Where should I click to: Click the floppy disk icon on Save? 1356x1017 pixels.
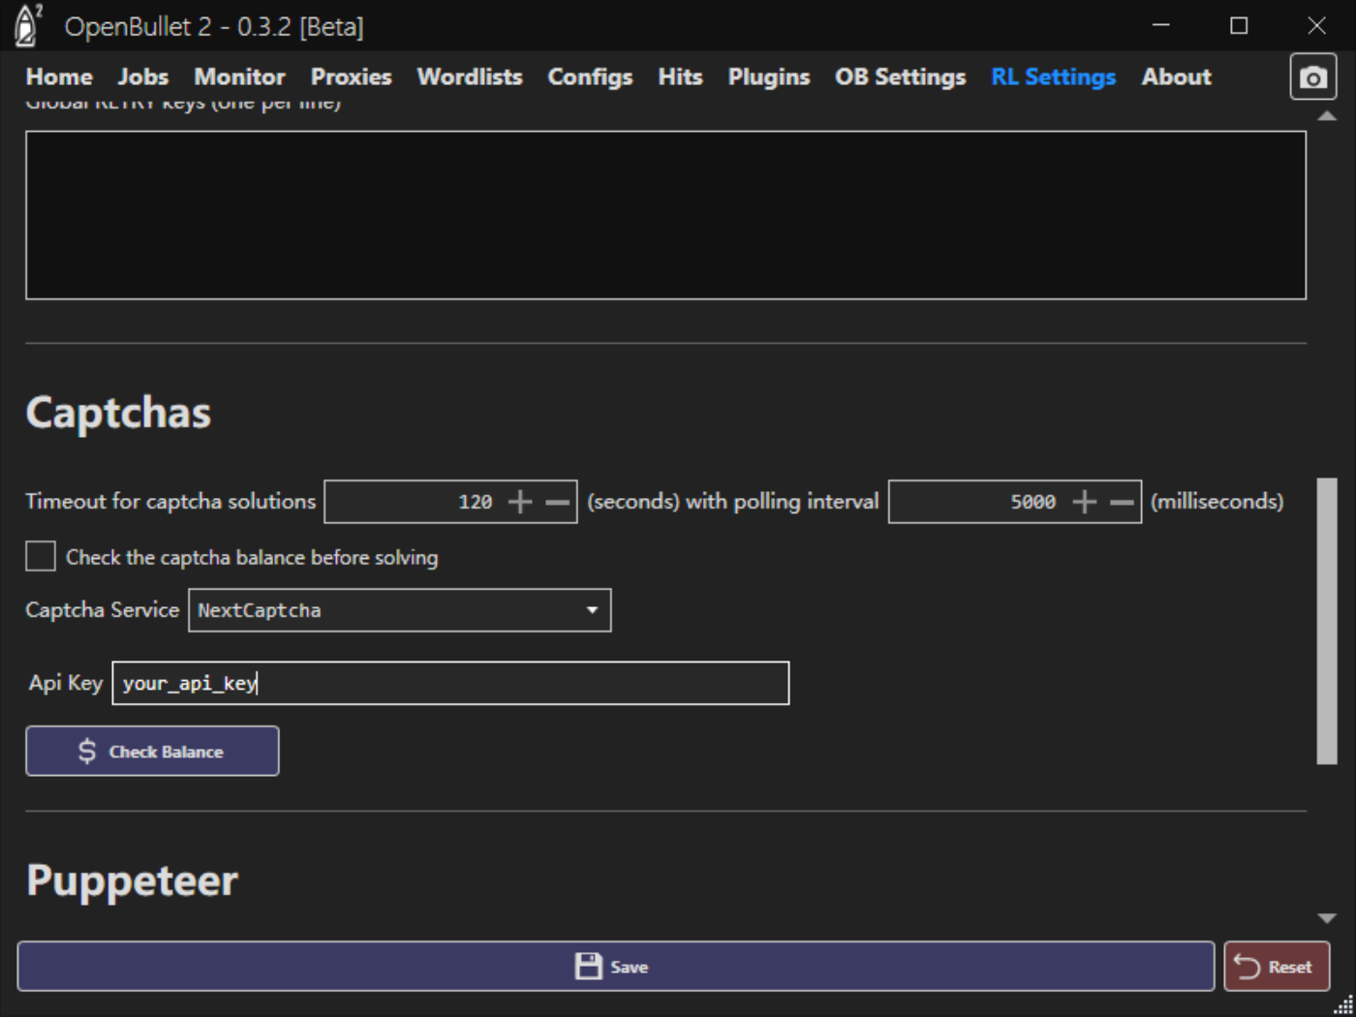[x=589, y=965]
